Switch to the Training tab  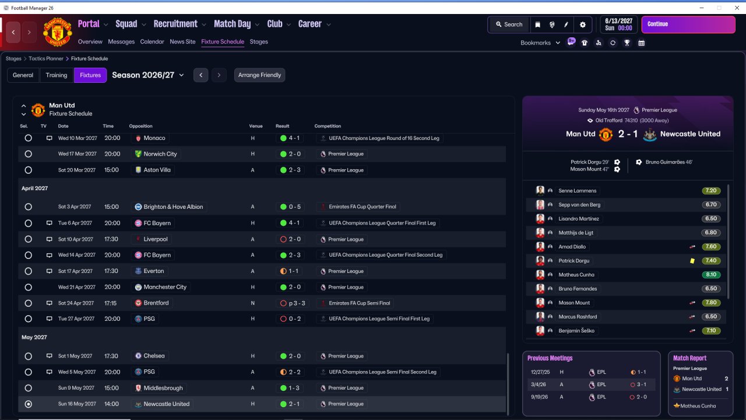coord(57,75)
